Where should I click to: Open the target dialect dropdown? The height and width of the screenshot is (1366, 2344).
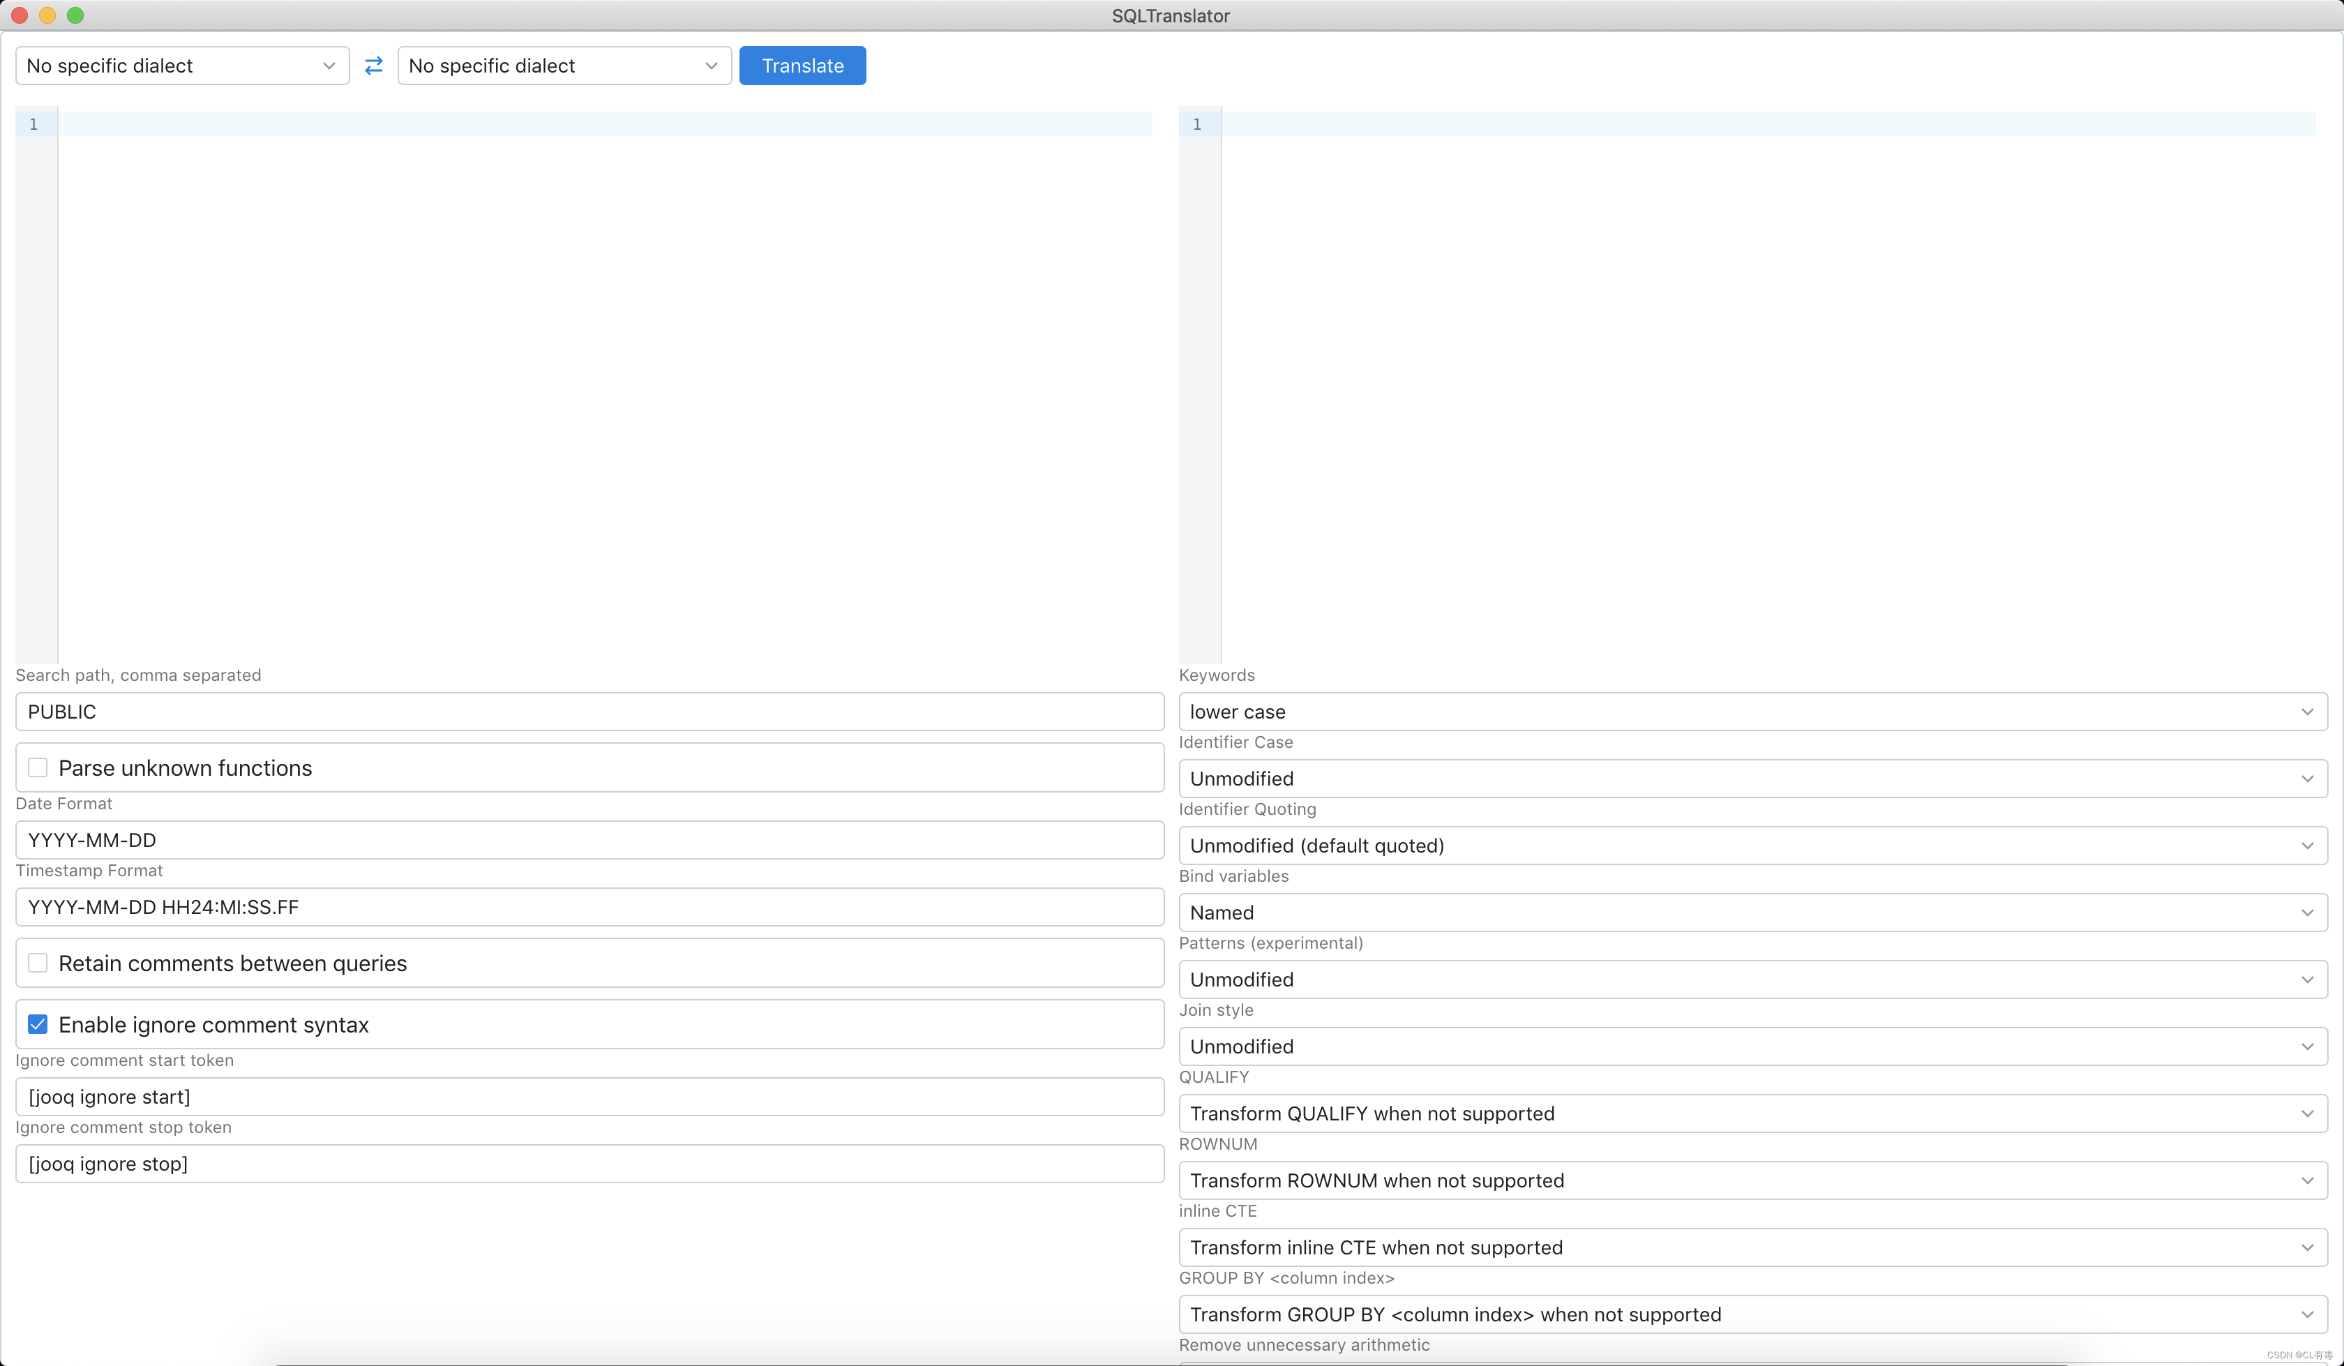point(564,65)
